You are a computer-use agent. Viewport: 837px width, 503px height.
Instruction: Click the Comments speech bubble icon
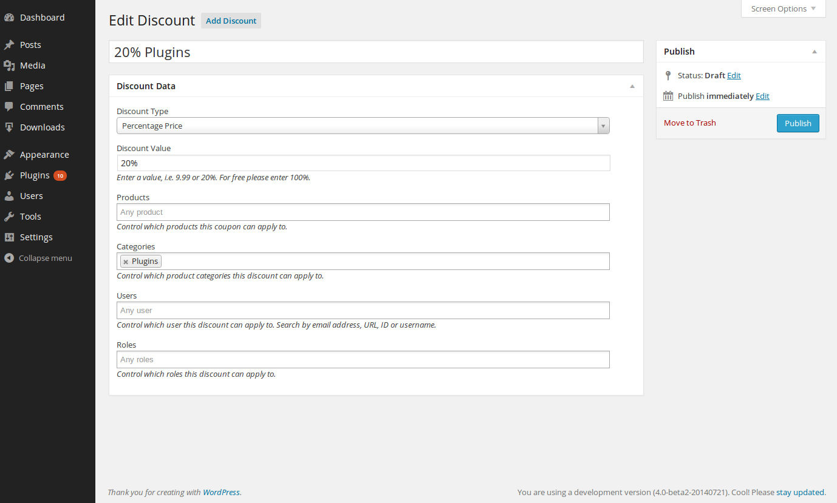coord(9,107)
